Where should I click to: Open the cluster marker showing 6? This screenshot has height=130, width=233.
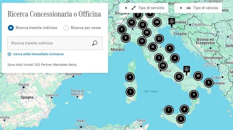(184, 109)
